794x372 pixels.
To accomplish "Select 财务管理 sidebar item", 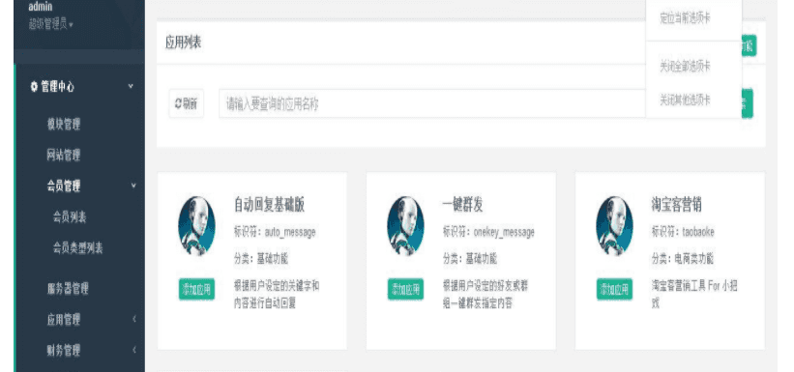I will pyautogui.click(x=64, y=350).
